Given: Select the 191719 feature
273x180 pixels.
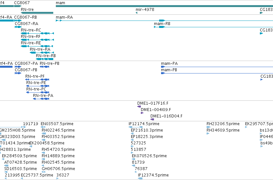Looking at the screenshot, I should coord(24,127).
